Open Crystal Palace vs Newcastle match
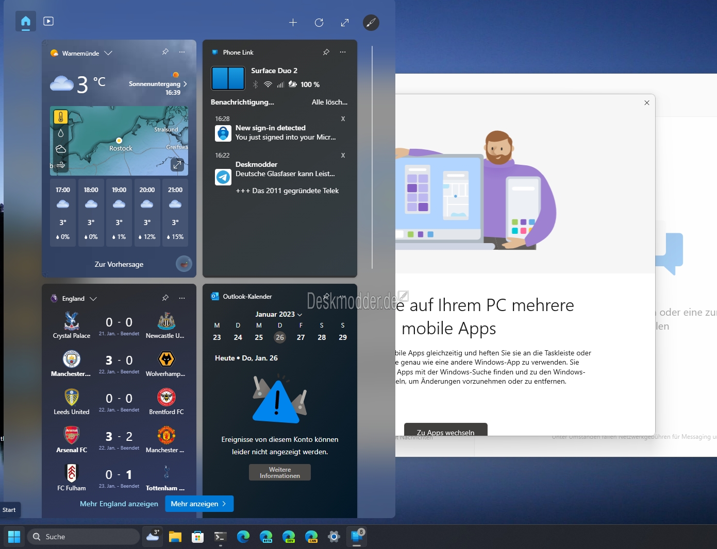This screenshot has width=717, height=549. pyautogui.click(x=119, y=325)
